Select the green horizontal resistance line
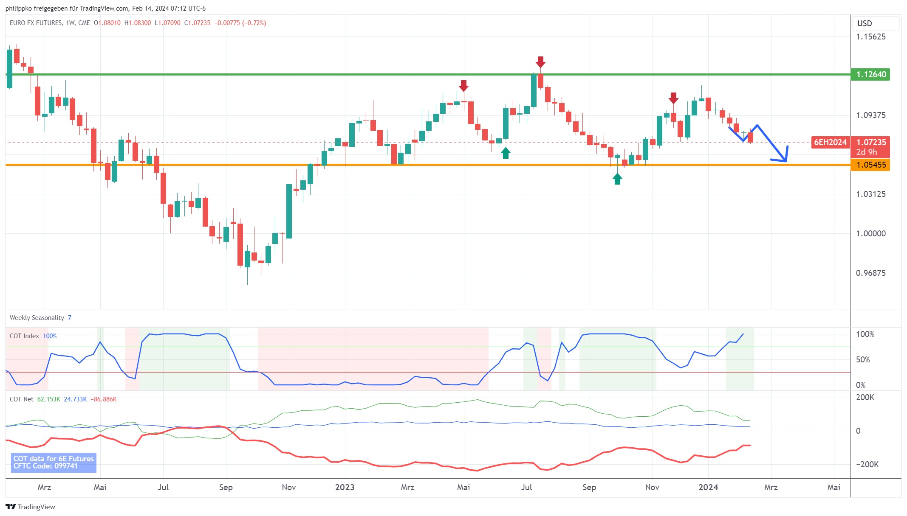The image size is (907, 516). 428,74
